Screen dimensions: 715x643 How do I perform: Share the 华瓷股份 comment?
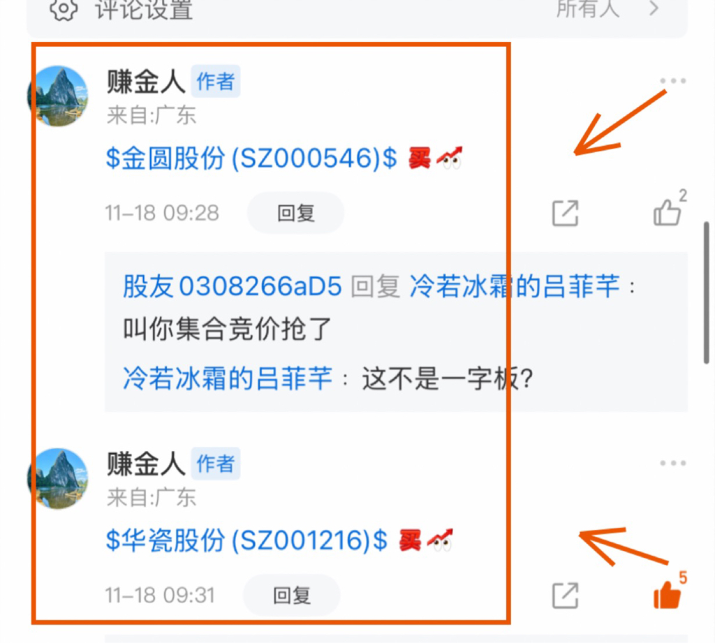pos(566,595)
